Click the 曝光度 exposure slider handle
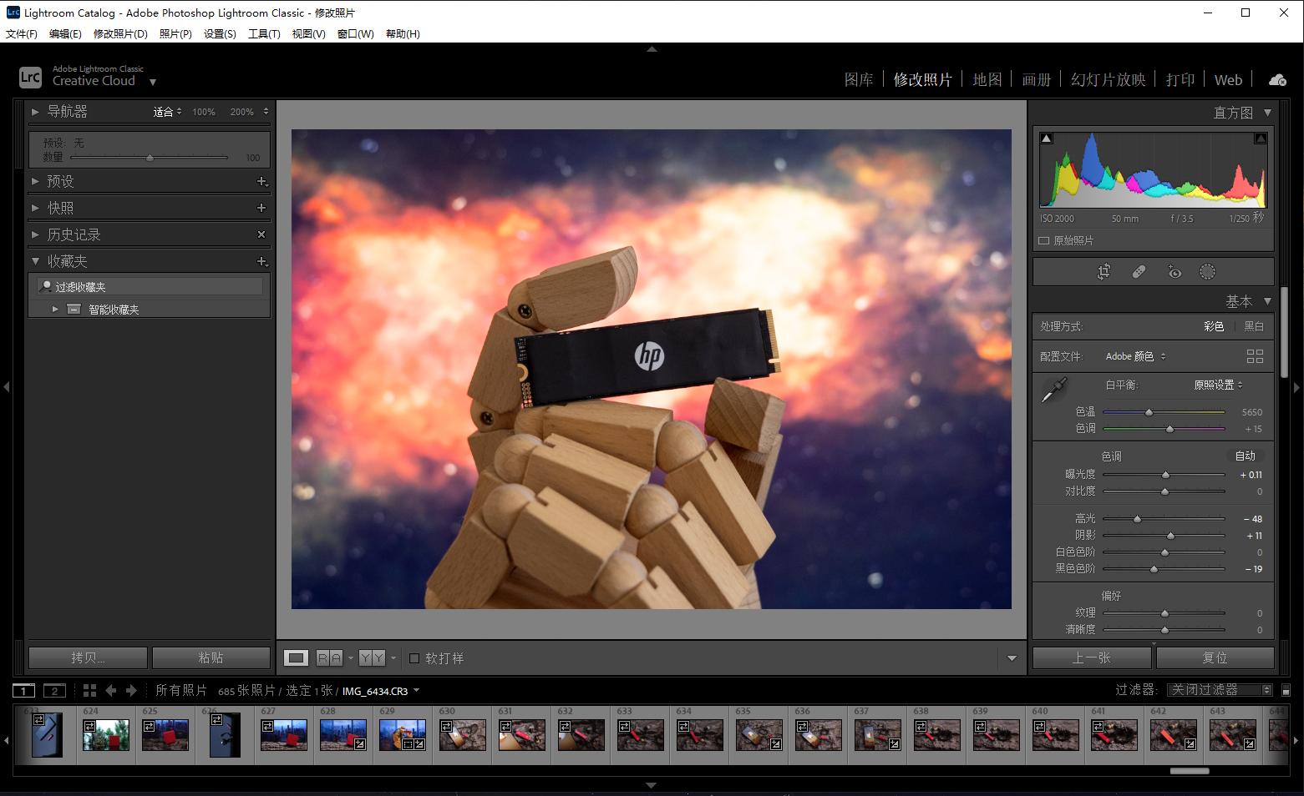Viewport: 1304px width, 796px height. pyautogui.click(x=1166, y=474)
